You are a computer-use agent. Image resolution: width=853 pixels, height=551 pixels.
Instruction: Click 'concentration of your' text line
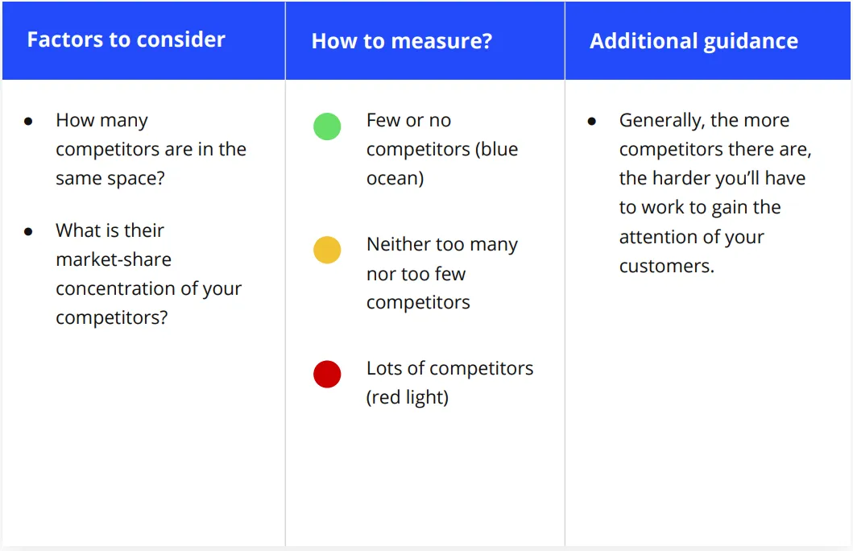click(148, 289)
